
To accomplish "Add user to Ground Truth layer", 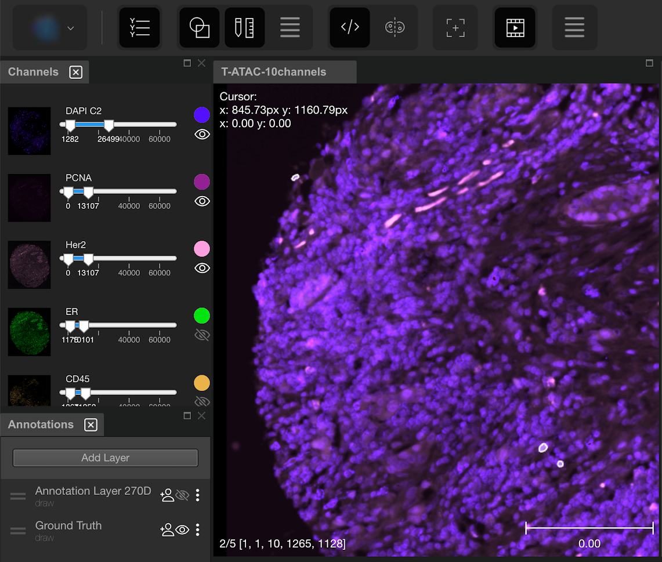I will (x=167, y=530).
